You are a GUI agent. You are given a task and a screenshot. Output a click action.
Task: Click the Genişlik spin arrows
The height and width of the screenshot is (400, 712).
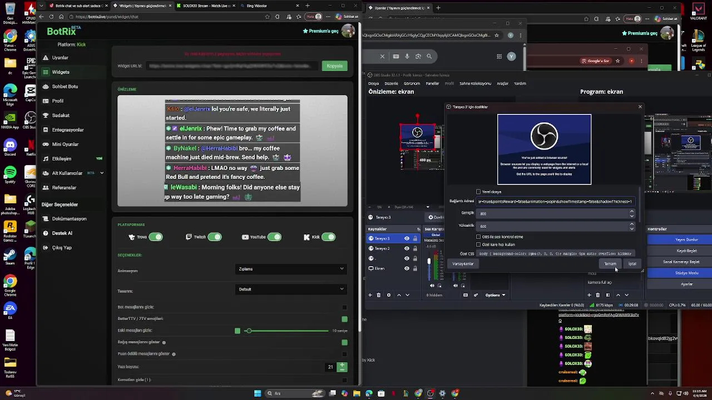coord(631,213)
